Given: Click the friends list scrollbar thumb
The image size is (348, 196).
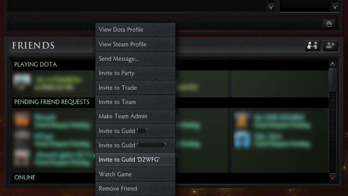Looking at the screenshot, I should point(332,80).
